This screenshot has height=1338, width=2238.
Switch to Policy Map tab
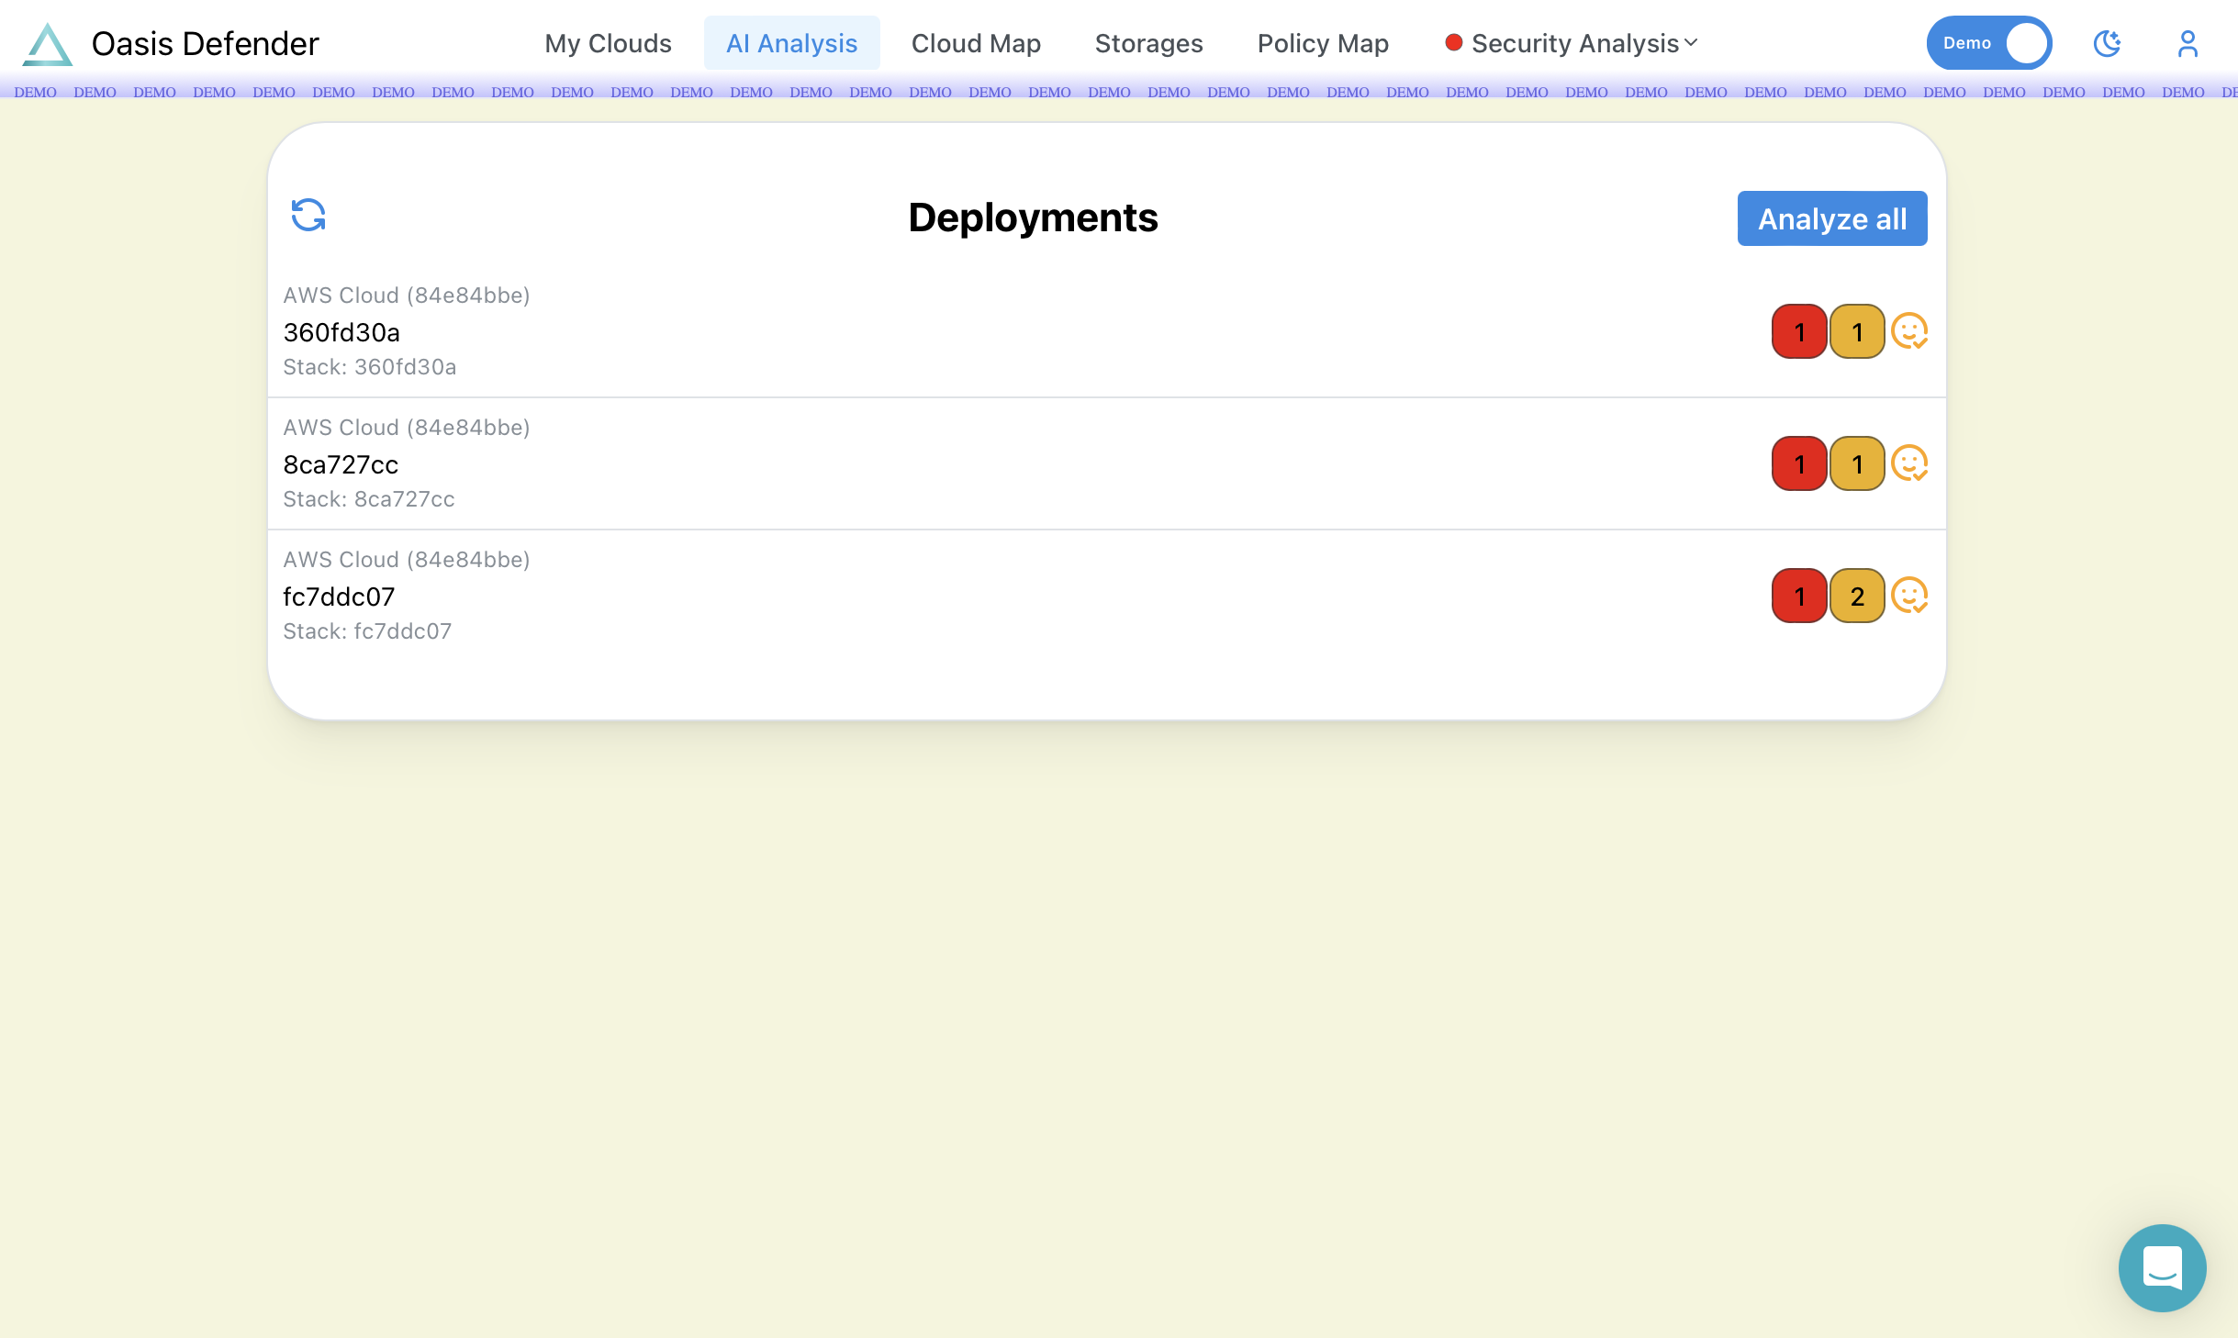click(x=1323, y=43)
